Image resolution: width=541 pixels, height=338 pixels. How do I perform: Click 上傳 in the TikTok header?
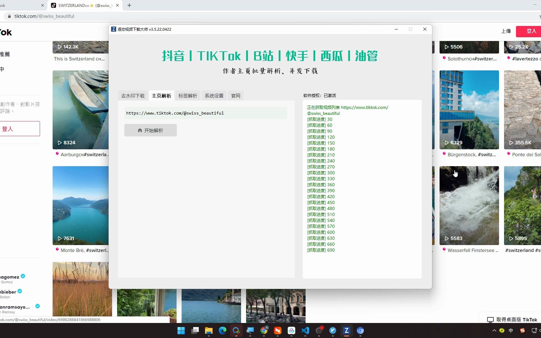point(506,31)
